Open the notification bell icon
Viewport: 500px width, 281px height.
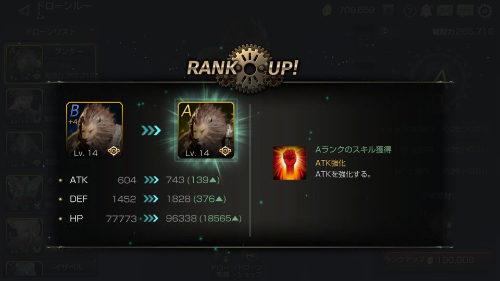[426, 11]
